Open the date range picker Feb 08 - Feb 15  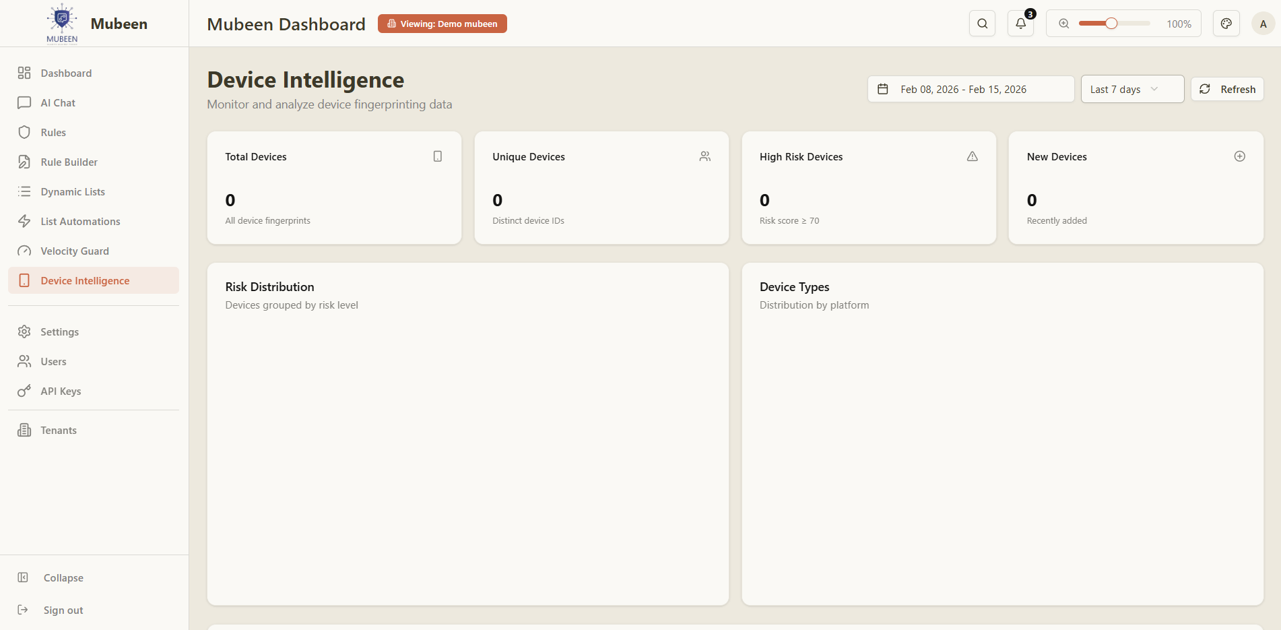(x=971, y=88)
